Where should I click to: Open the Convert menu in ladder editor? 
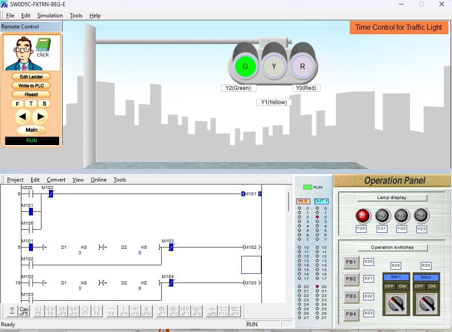(x=56, y=180)
